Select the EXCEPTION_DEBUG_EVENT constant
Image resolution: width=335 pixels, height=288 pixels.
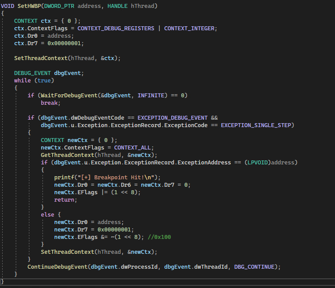point(173,118)
